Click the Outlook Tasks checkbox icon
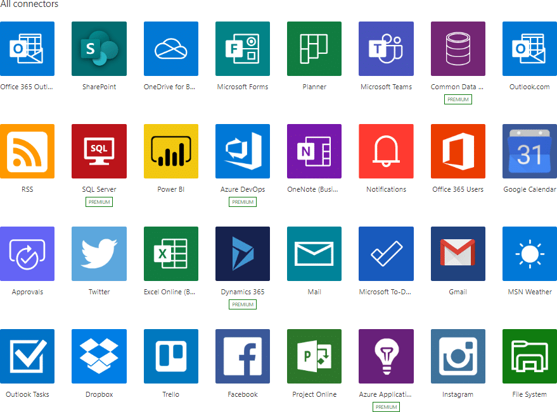The image size is (557, 412). [x=27, y=356]
